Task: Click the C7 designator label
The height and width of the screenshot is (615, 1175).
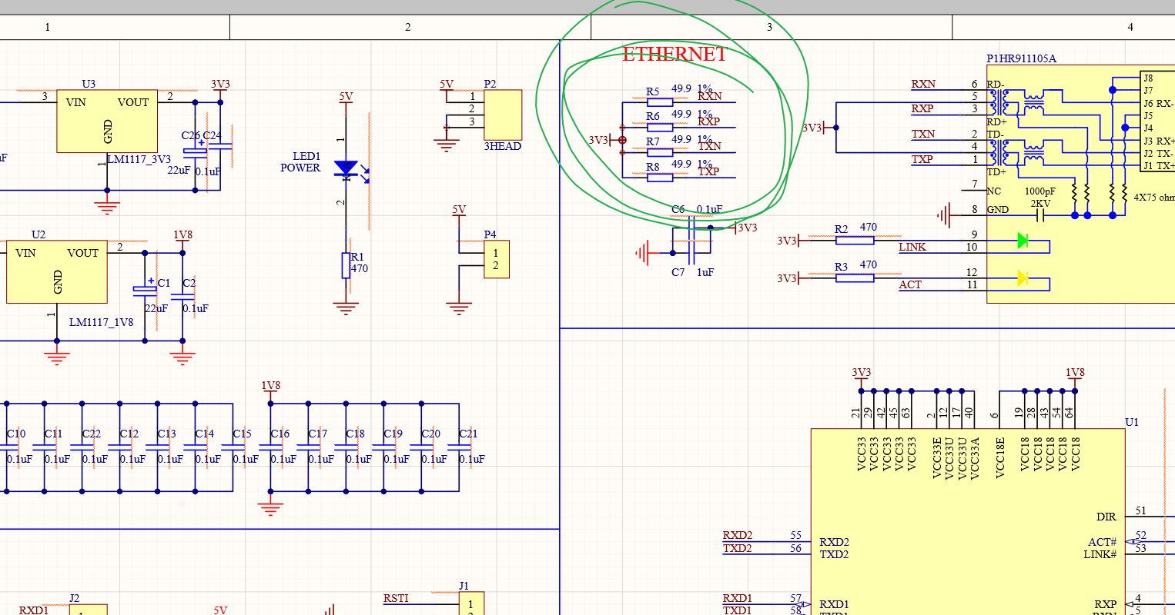Action: [x=678, y=272]
